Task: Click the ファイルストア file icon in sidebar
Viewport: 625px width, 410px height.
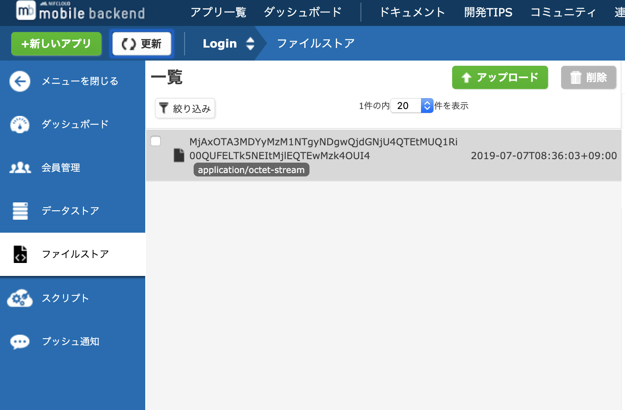Action: click(x=19, y=254)
